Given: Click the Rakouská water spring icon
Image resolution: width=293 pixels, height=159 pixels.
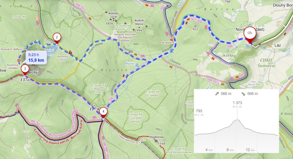Looking at the screenshot, I should (x=172, y=51).
